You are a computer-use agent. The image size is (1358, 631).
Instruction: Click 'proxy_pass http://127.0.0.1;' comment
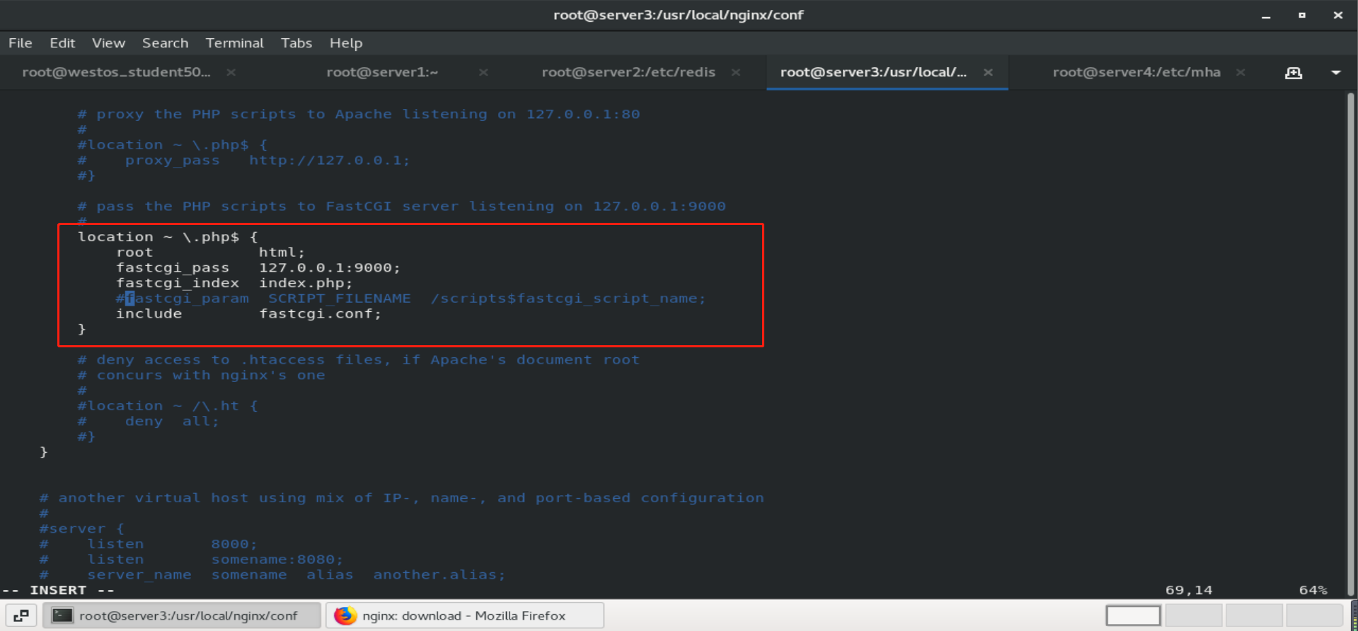pos(244,161)
